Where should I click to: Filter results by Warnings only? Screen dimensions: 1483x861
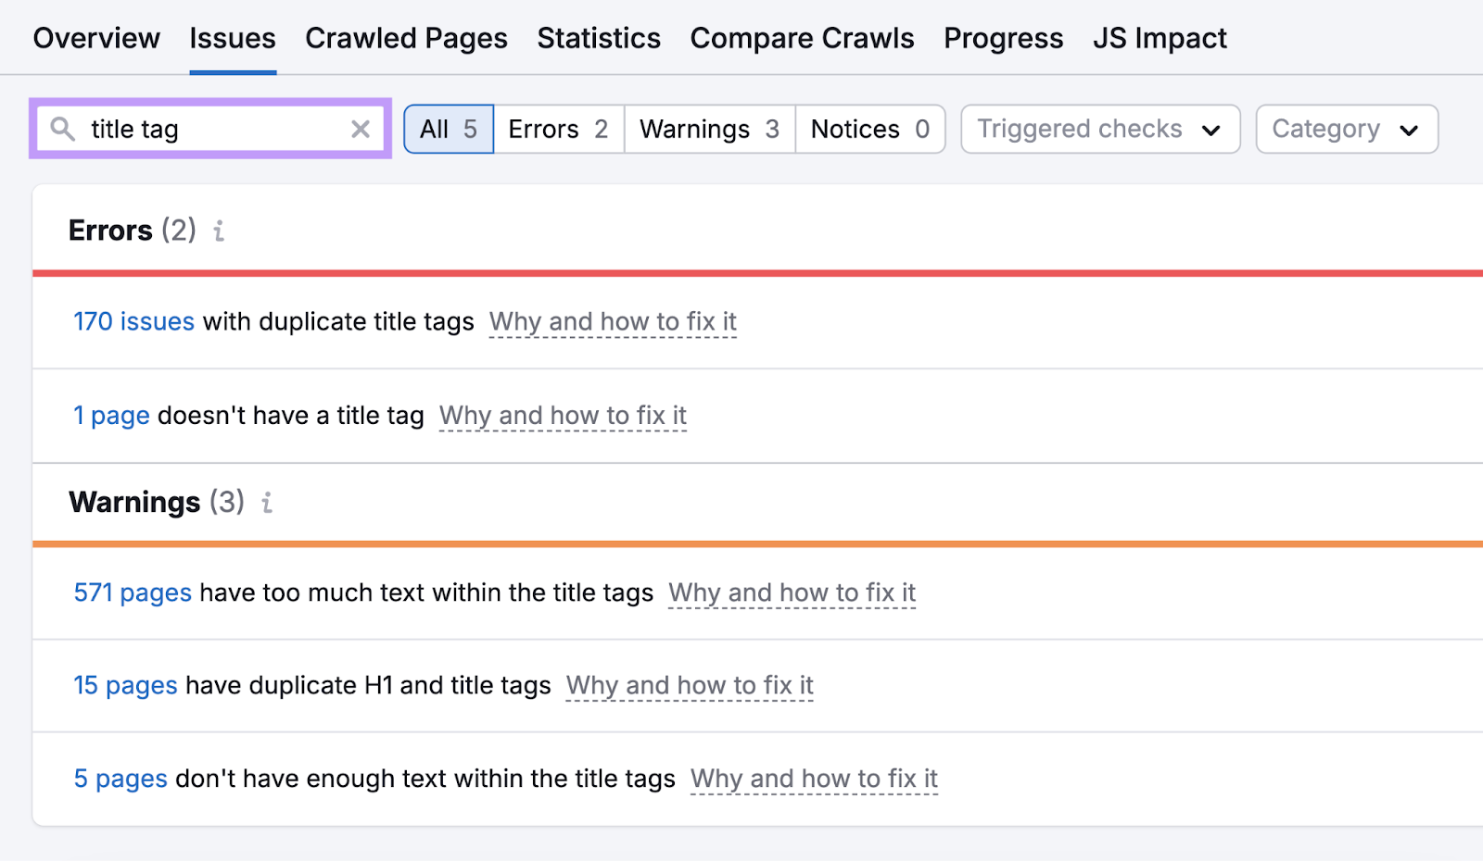point(708,129)
